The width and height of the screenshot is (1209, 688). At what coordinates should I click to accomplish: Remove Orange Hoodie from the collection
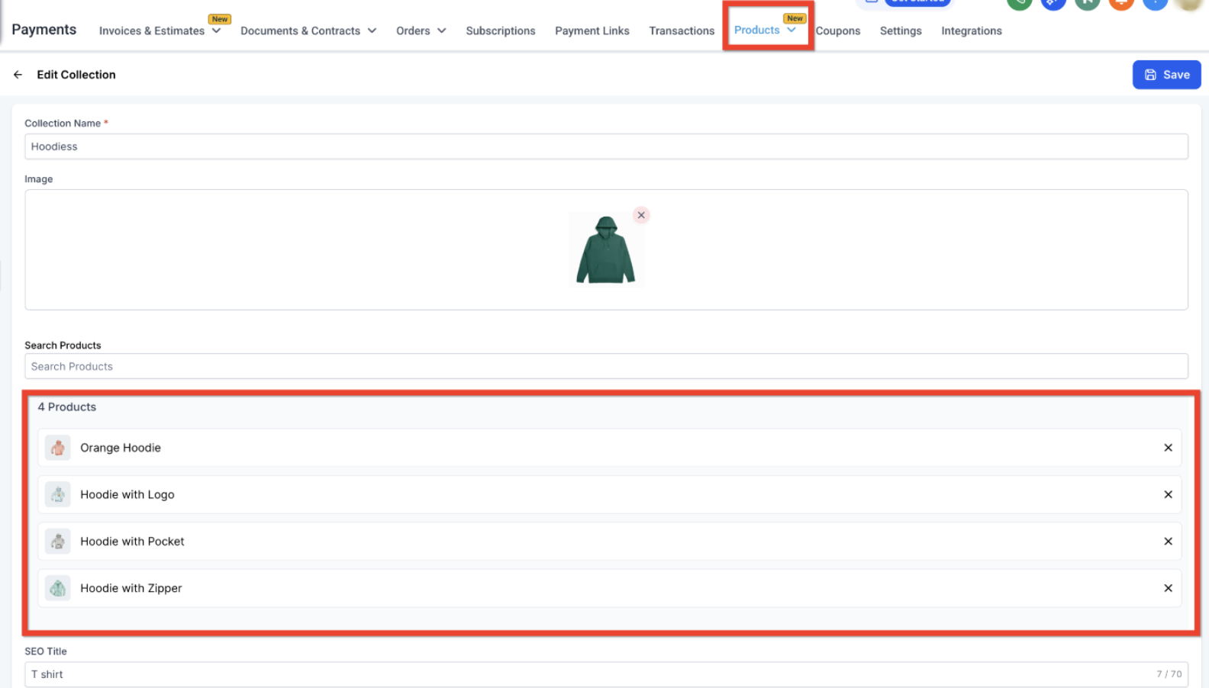1167,448
